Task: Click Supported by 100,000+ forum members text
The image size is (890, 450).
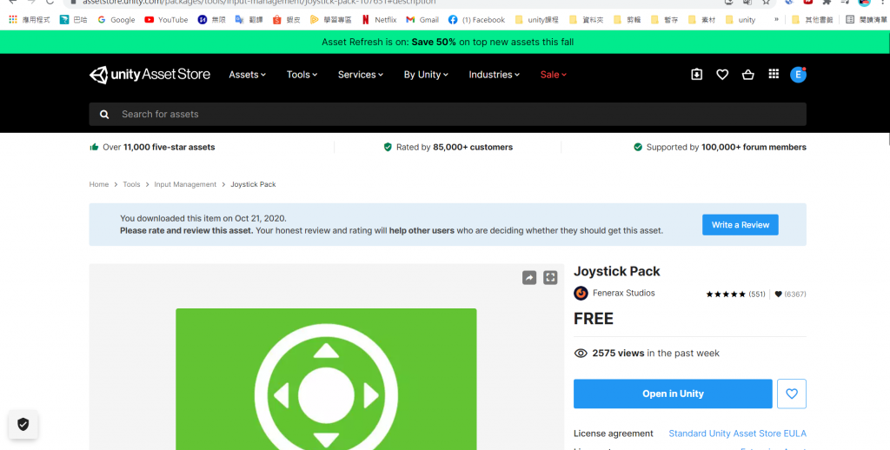Action: 727,147
